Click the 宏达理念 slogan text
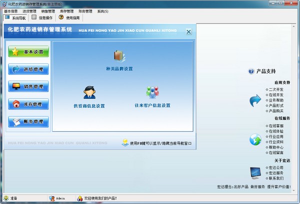Viewport: 300px width, 204px height. pos(254,187)
